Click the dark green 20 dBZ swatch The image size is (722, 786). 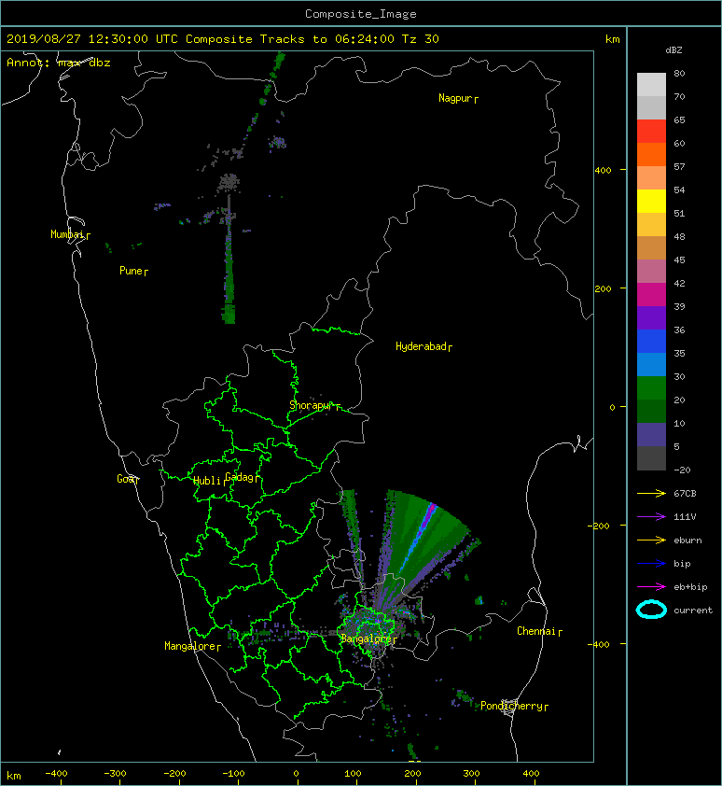tap(651, 411)
